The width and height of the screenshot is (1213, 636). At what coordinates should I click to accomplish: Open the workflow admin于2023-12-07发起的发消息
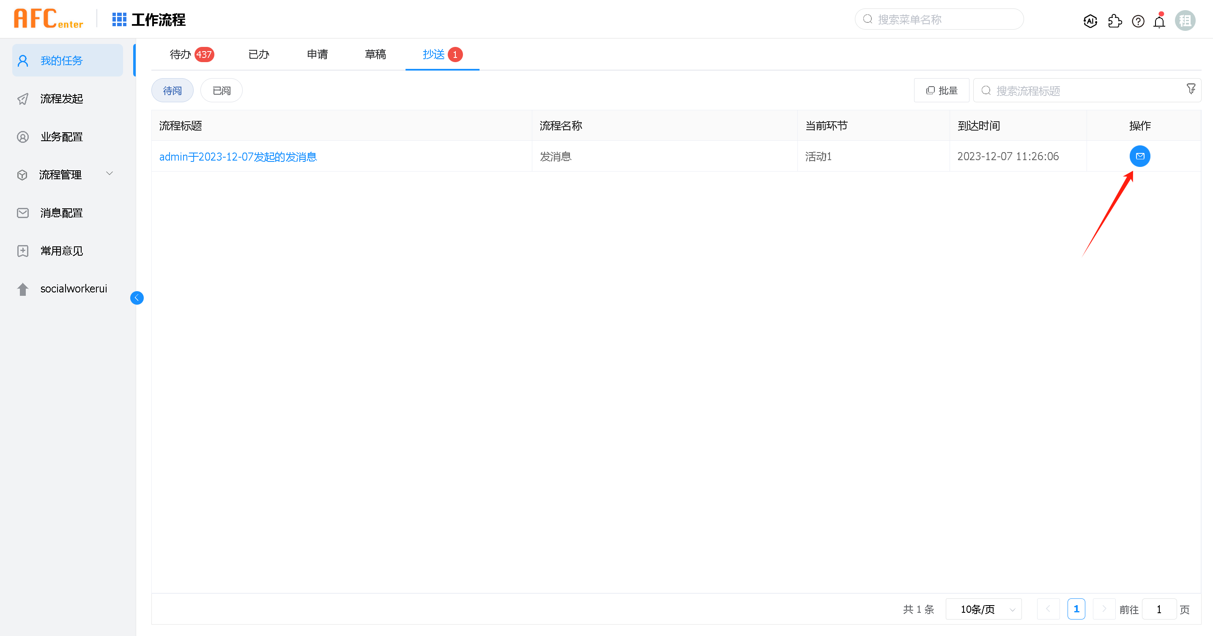(x=238, y=156)
